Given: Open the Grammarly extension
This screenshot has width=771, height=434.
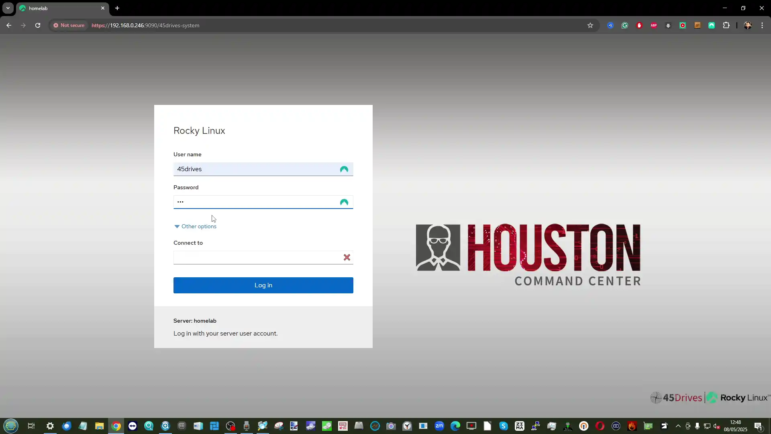Looking at the screenshot, I should pyautogui.click(x=625, y=25).
